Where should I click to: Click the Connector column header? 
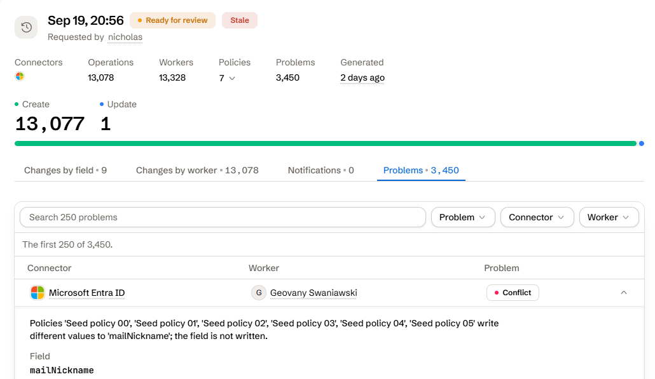(50, 268)
